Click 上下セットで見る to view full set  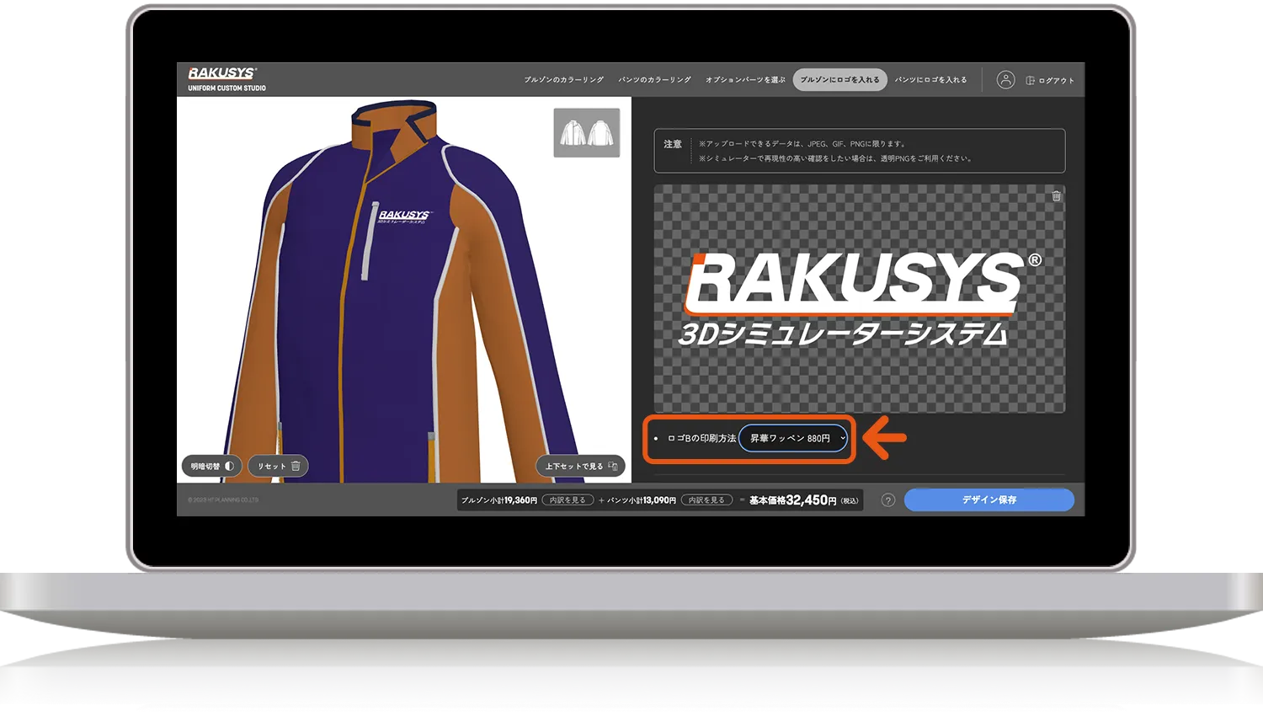tap(580, 466)
